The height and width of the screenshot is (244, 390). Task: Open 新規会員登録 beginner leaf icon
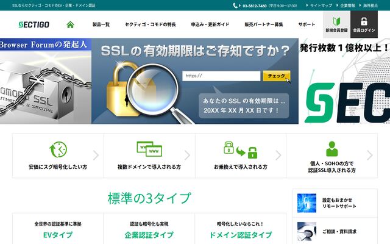336,21
